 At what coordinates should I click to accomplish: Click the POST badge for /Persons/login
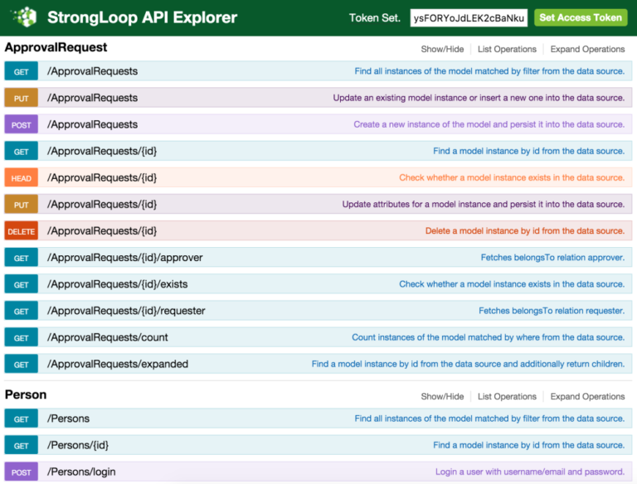tap(21, 472)
